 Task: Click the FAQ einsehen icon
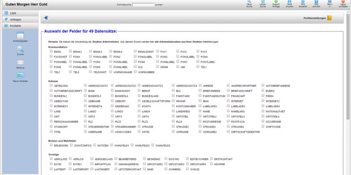coord(303,2)
